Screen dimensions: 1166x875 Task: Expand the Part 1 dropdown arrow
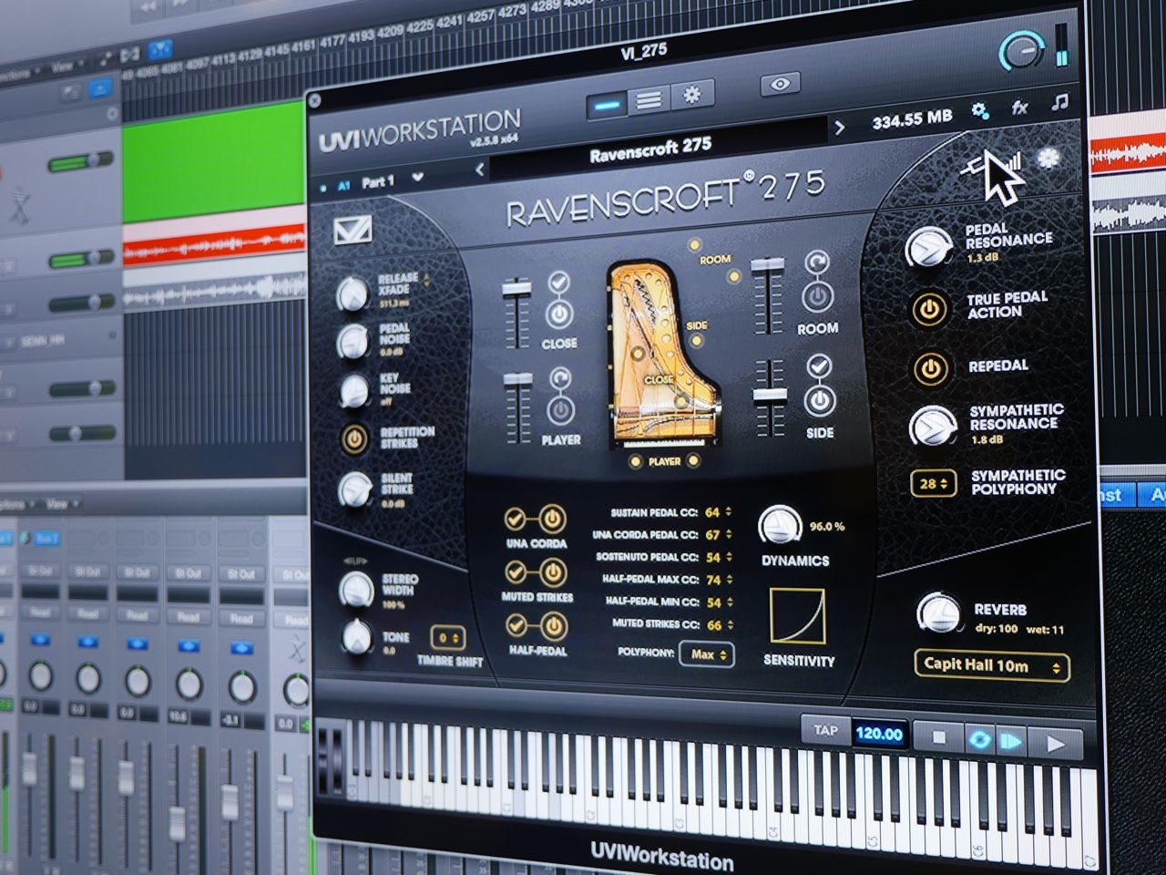point(418,177)
